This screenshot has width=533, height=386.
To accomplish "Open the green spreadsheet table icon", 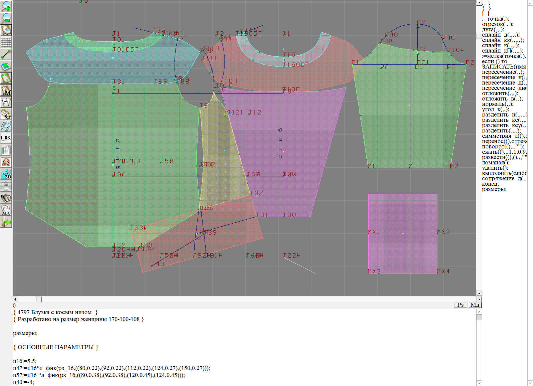I will (6, 150).
